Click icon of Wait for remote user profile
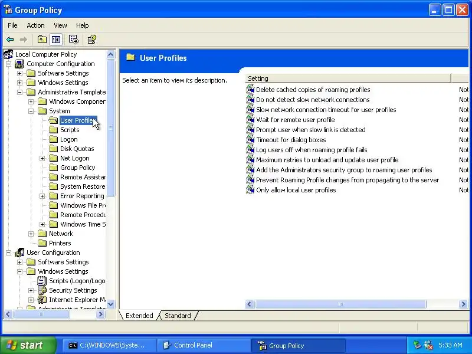 click(250, 120)
